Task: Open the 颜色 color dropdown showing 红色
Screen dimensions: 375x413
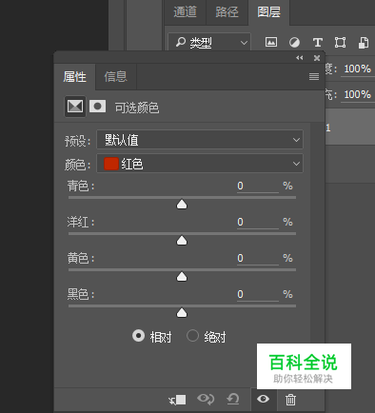Action: pyautogui.click(x=200, y=164)
